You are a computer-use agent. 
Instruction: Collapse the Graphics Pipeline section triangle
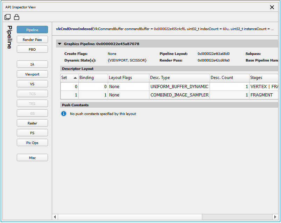coord(59,44)
